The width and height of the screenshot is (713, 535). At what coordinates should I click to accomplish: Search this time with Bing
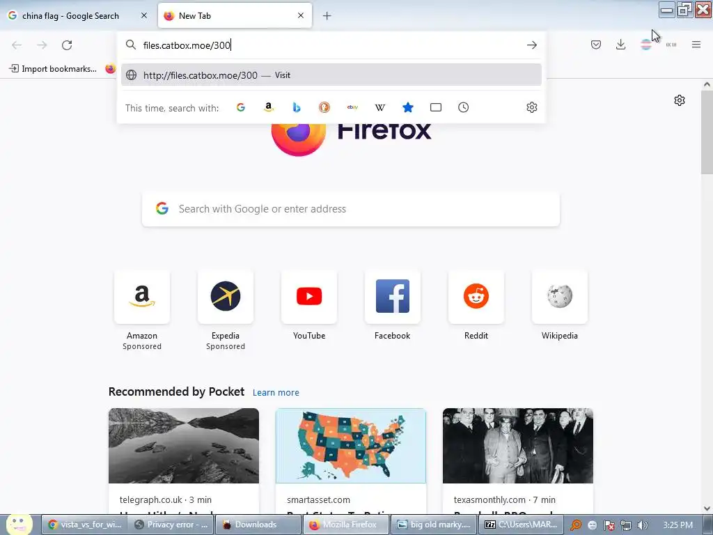point(297,107)
